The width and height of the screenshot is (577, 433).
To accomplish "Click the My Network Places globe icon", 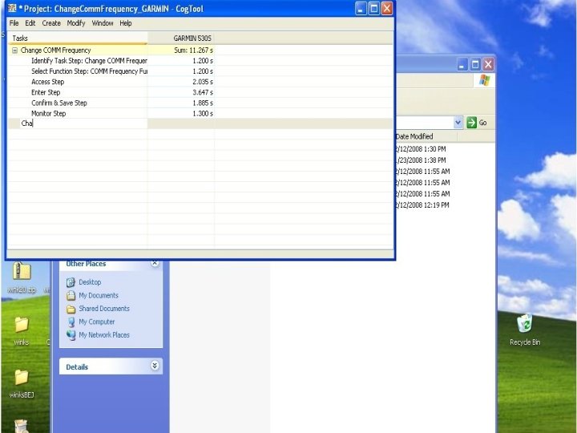I will click(71, 335).
